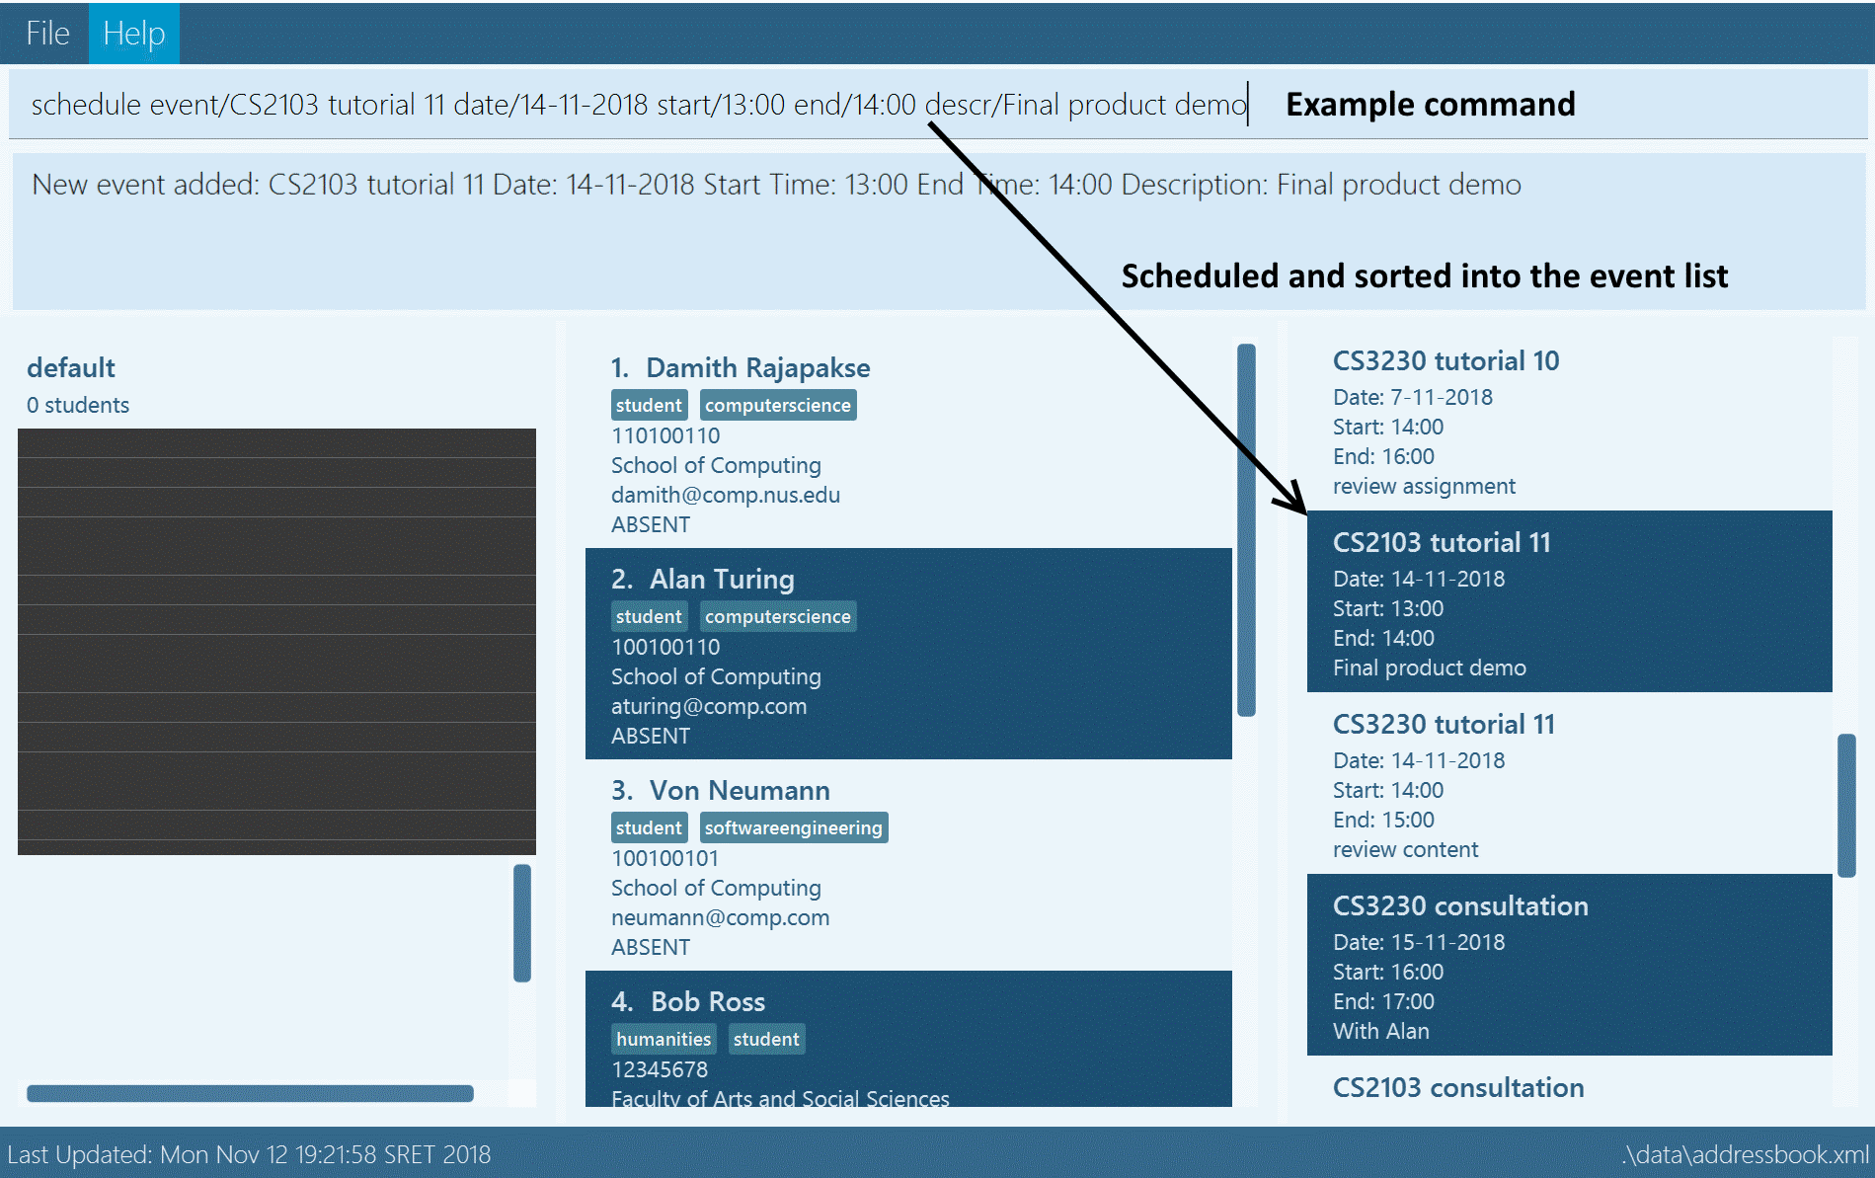Click the student tag on Von Neumann
Viewport: 1875px width, 1178px height.
[649, 827]
